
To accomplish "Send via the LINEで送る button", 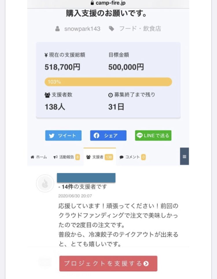I will pyautogui.click(x=153, y=136).
